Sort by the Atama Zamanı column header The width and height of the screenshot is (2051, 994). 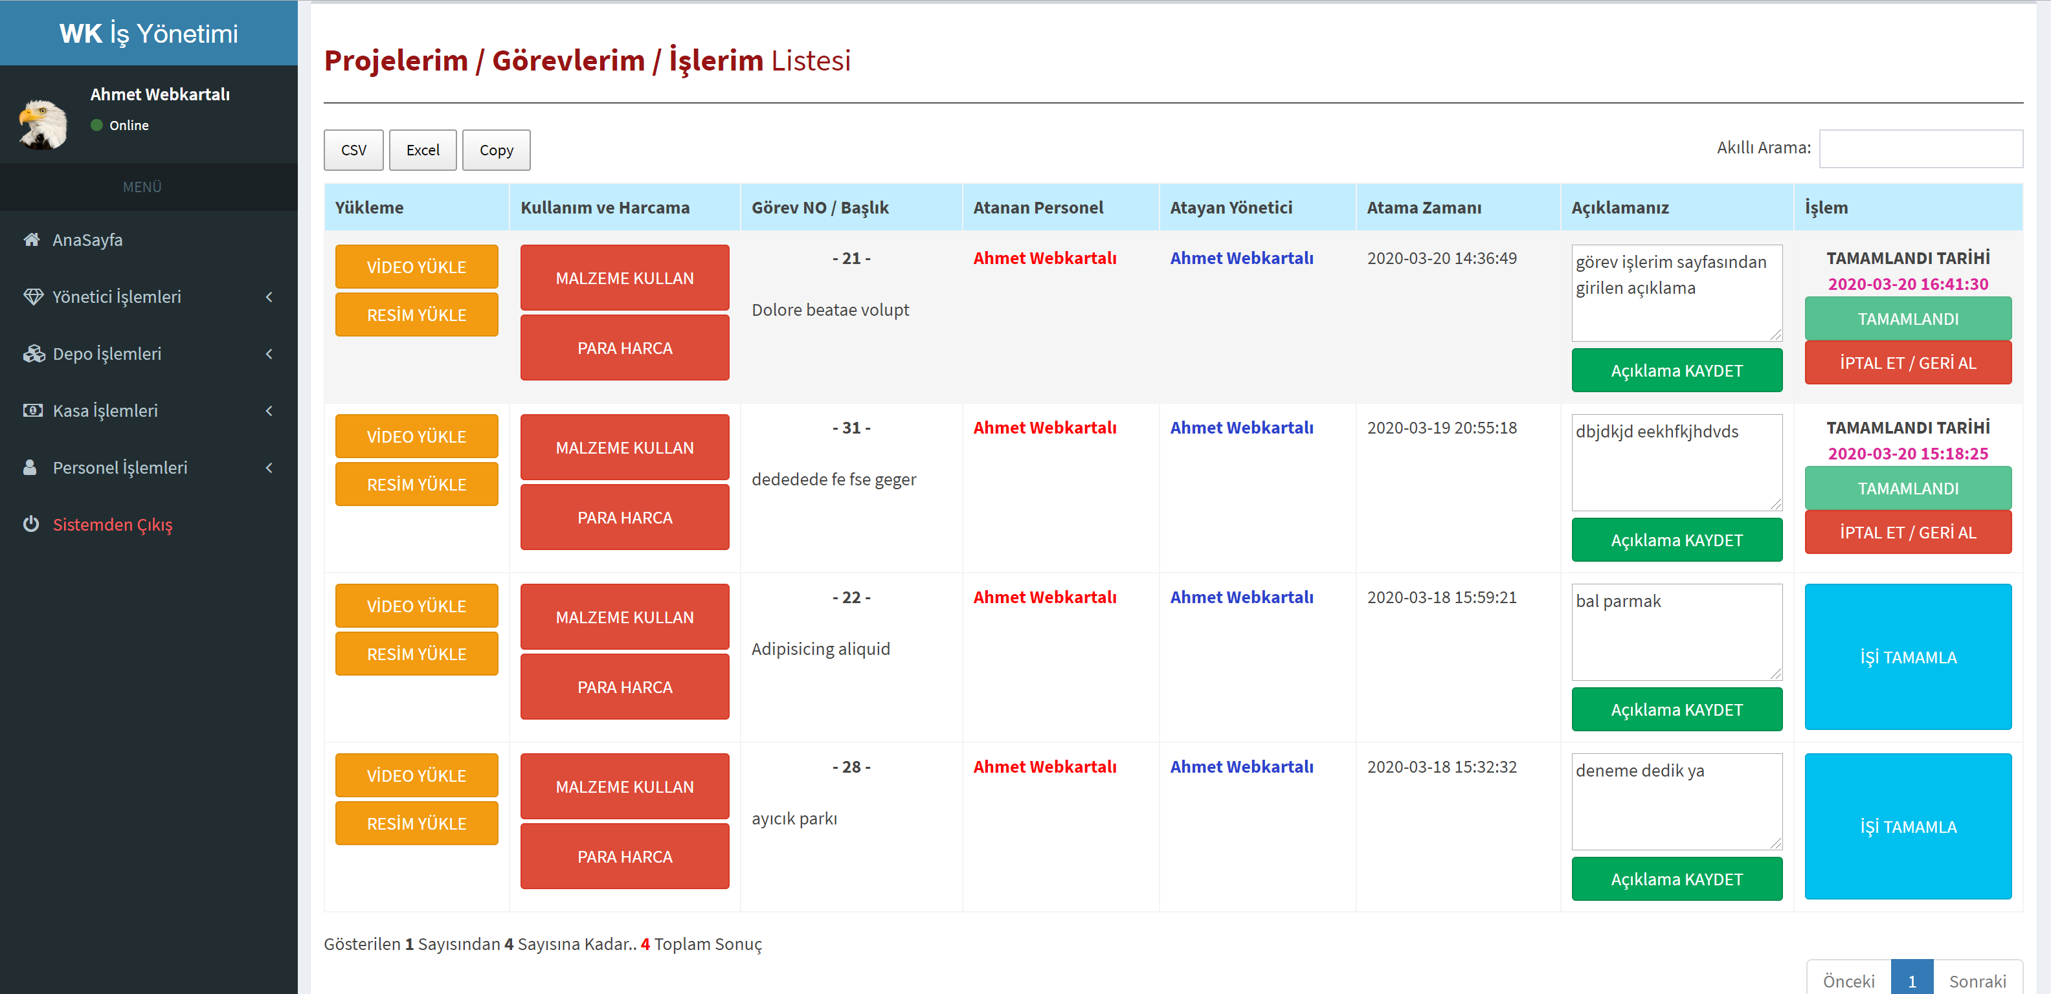[1424, 208]
